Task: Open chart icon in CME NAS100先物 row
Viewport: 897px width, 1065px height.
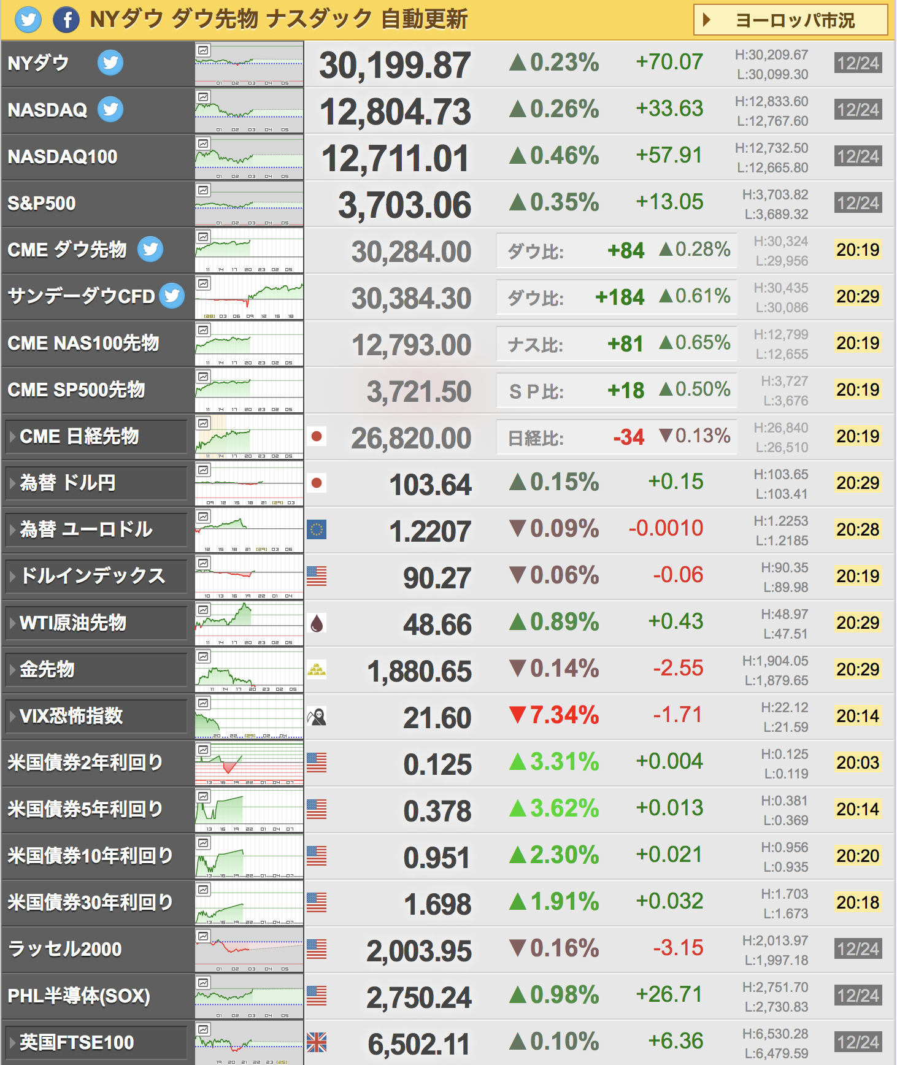Action: [203, 330]
